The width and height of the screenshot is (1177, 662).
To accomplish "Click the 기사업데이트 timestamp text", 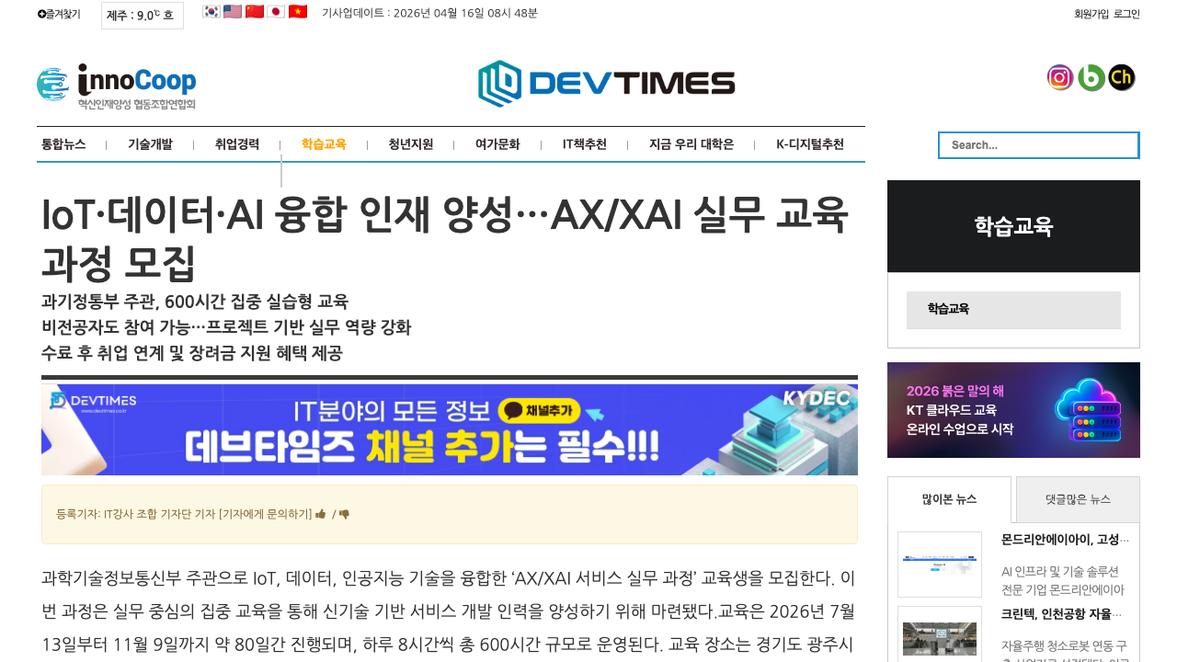I will 429,13.
